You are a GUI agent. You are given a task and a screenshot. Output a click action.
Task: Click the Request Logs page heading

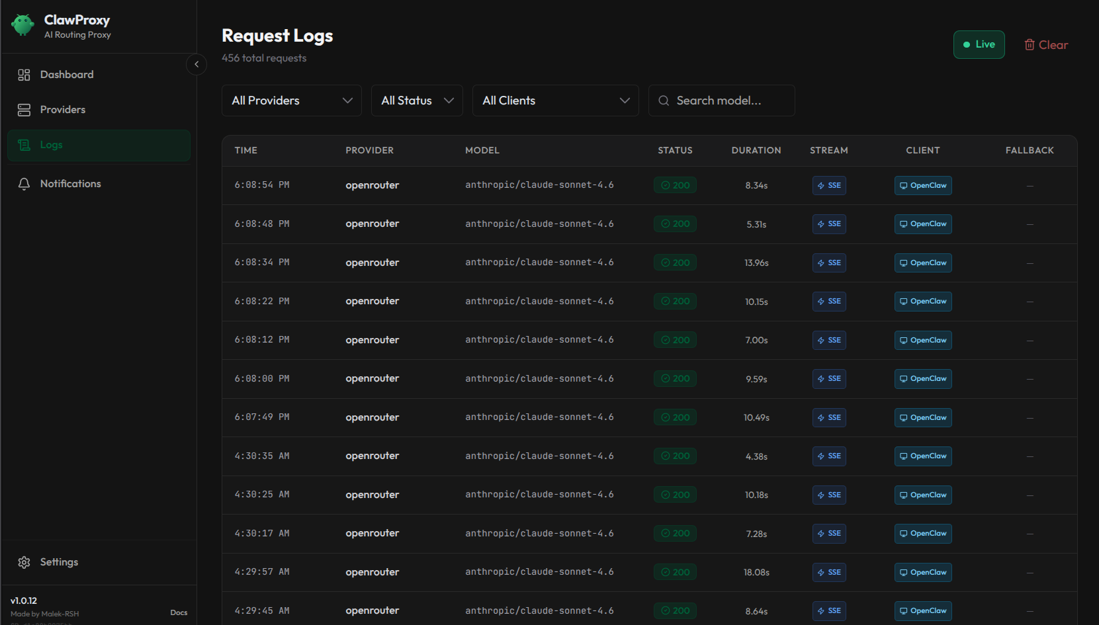[277, 36]
